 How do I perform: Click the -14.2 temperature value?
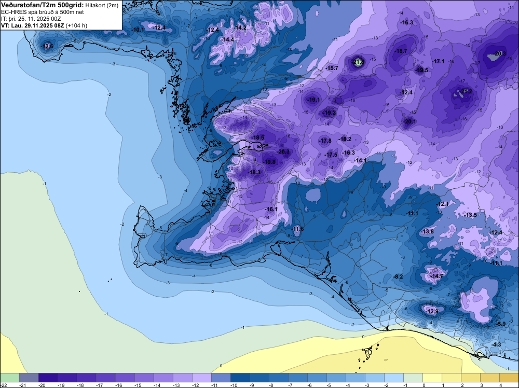pos(240,27)
